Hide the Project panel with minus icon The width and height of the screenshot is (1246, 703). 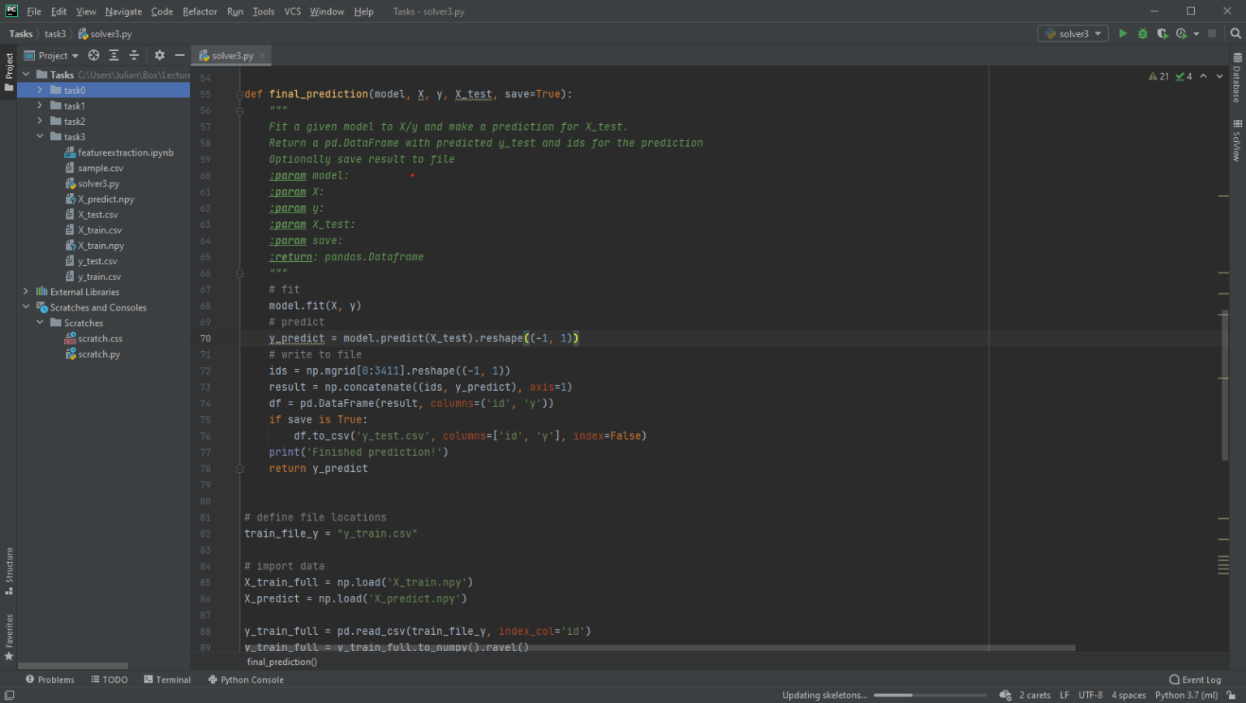point(180,55)
